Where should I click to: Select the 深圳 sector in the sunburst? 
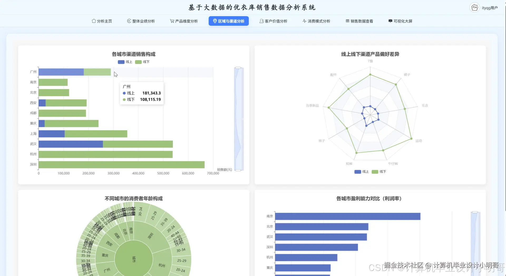(x=150, y=236)
